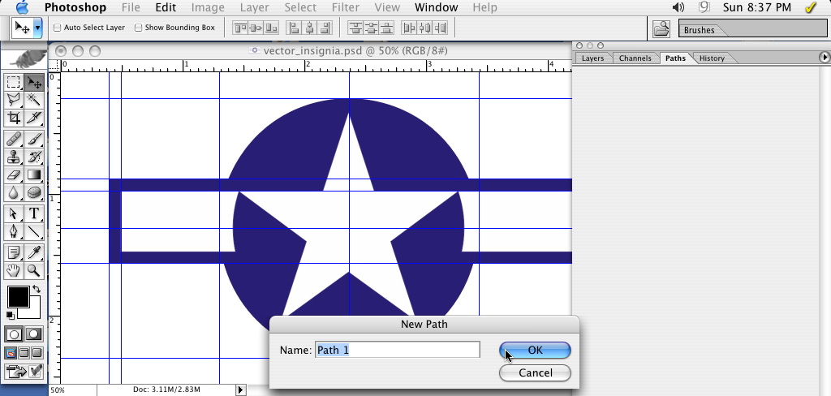Select the Rectangular Marquee tool
The image size is (831, 396).
point(13,82)
